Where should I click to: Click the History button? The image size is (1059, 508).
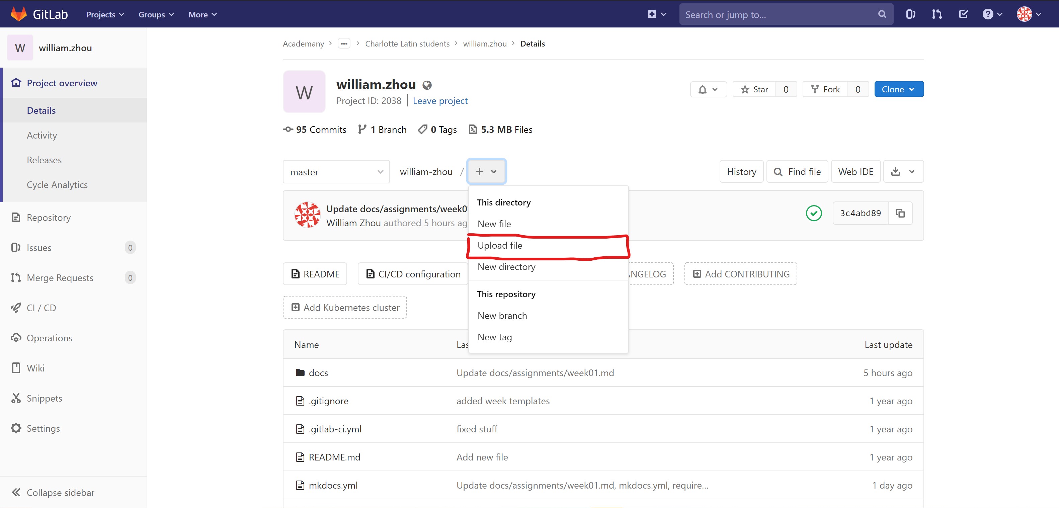[741, 171]
